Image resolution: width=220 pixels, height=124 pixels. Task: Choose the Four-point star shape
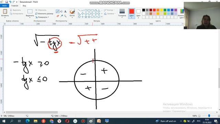coord(82,17)
